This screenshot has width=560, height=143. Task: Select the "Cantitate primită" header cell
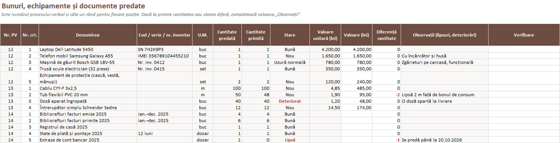click(256, 35)
